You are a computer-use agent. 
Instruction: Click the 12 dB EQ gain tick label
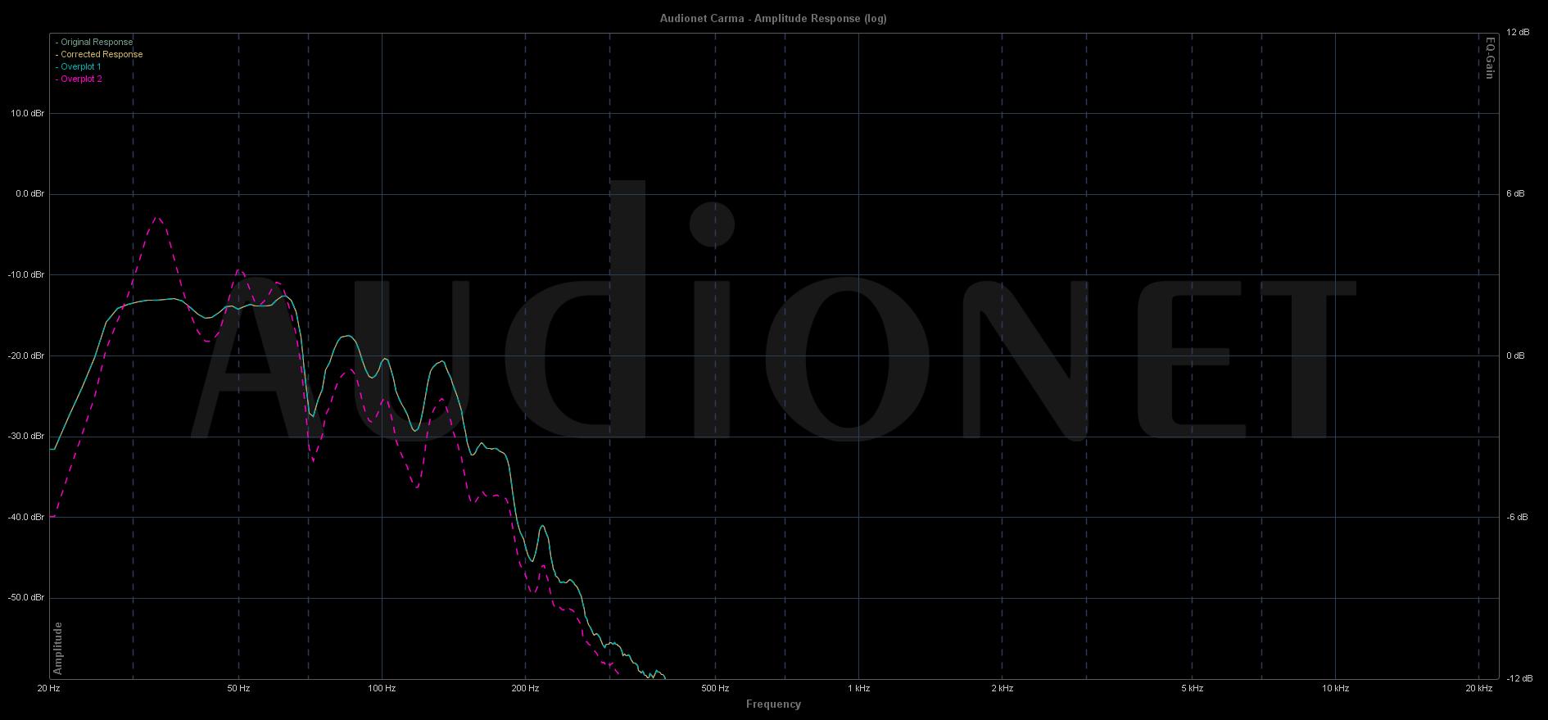coord(1518,33)
